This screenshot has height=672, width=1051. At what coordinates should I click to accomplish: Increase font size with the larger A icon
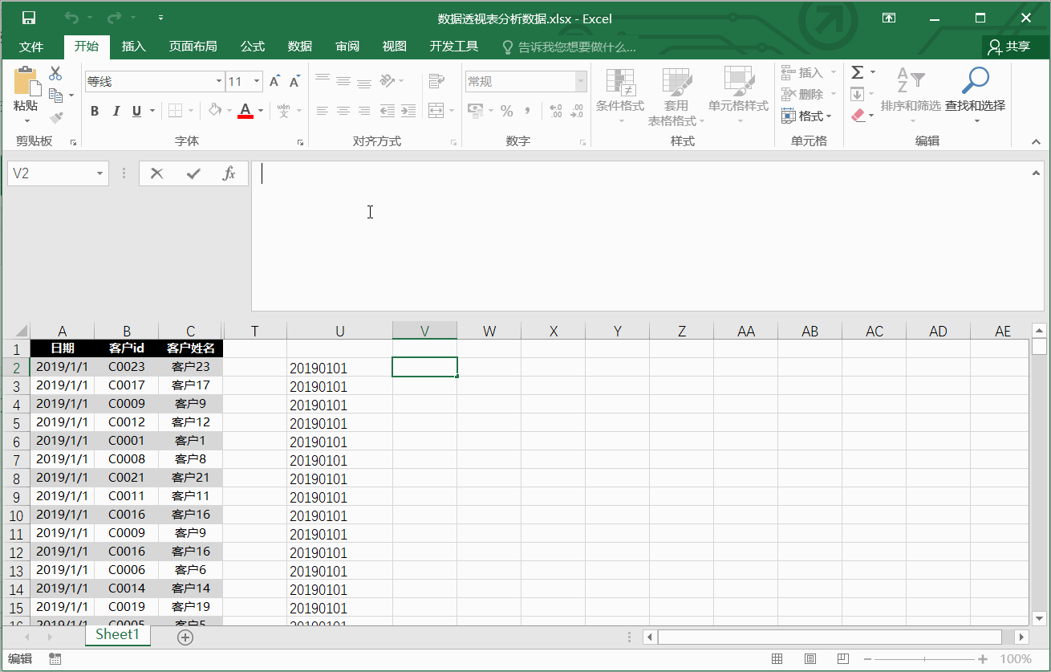275,81
